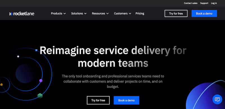Expand the Products dropdown menu
Viewport: 225px width, 109px height.
(x=58, y=14)
